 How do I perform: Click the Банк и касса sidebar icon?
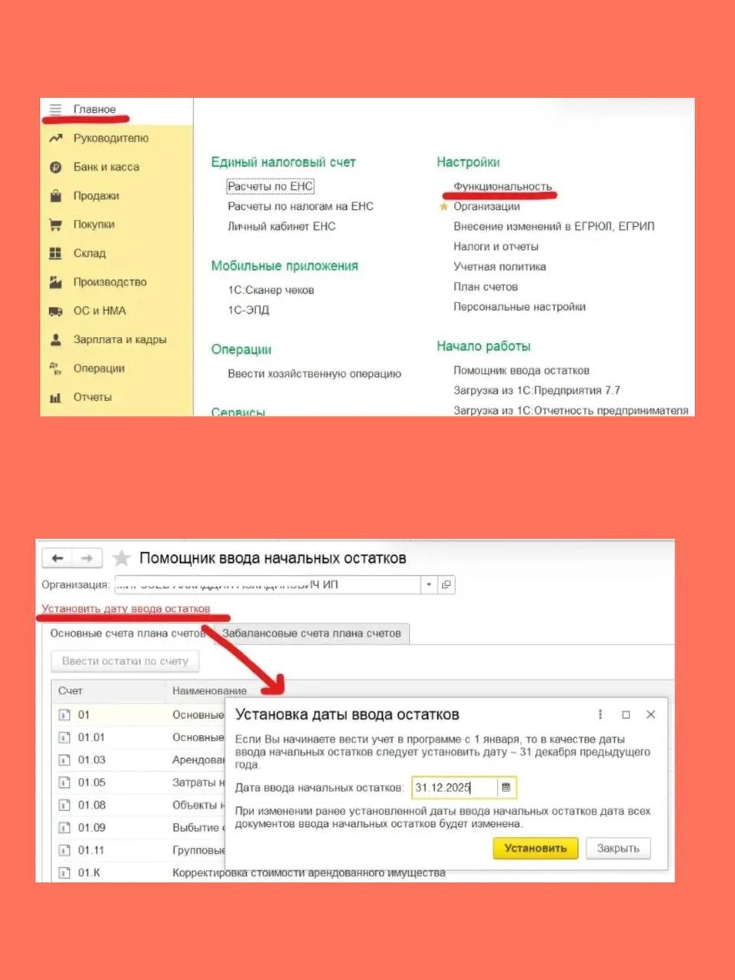click(55, 167)
